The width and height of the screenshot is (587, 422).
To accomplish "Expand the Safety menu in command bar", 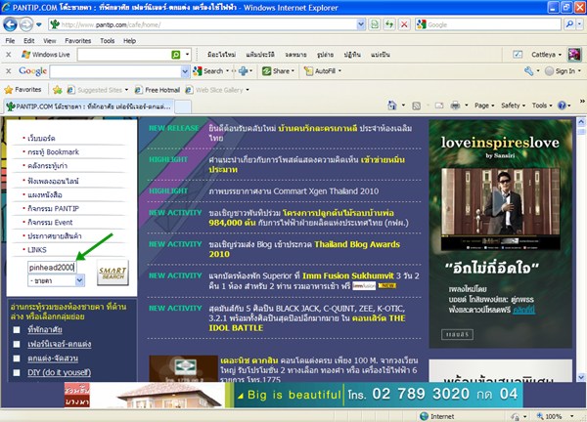I will point(514,105).
